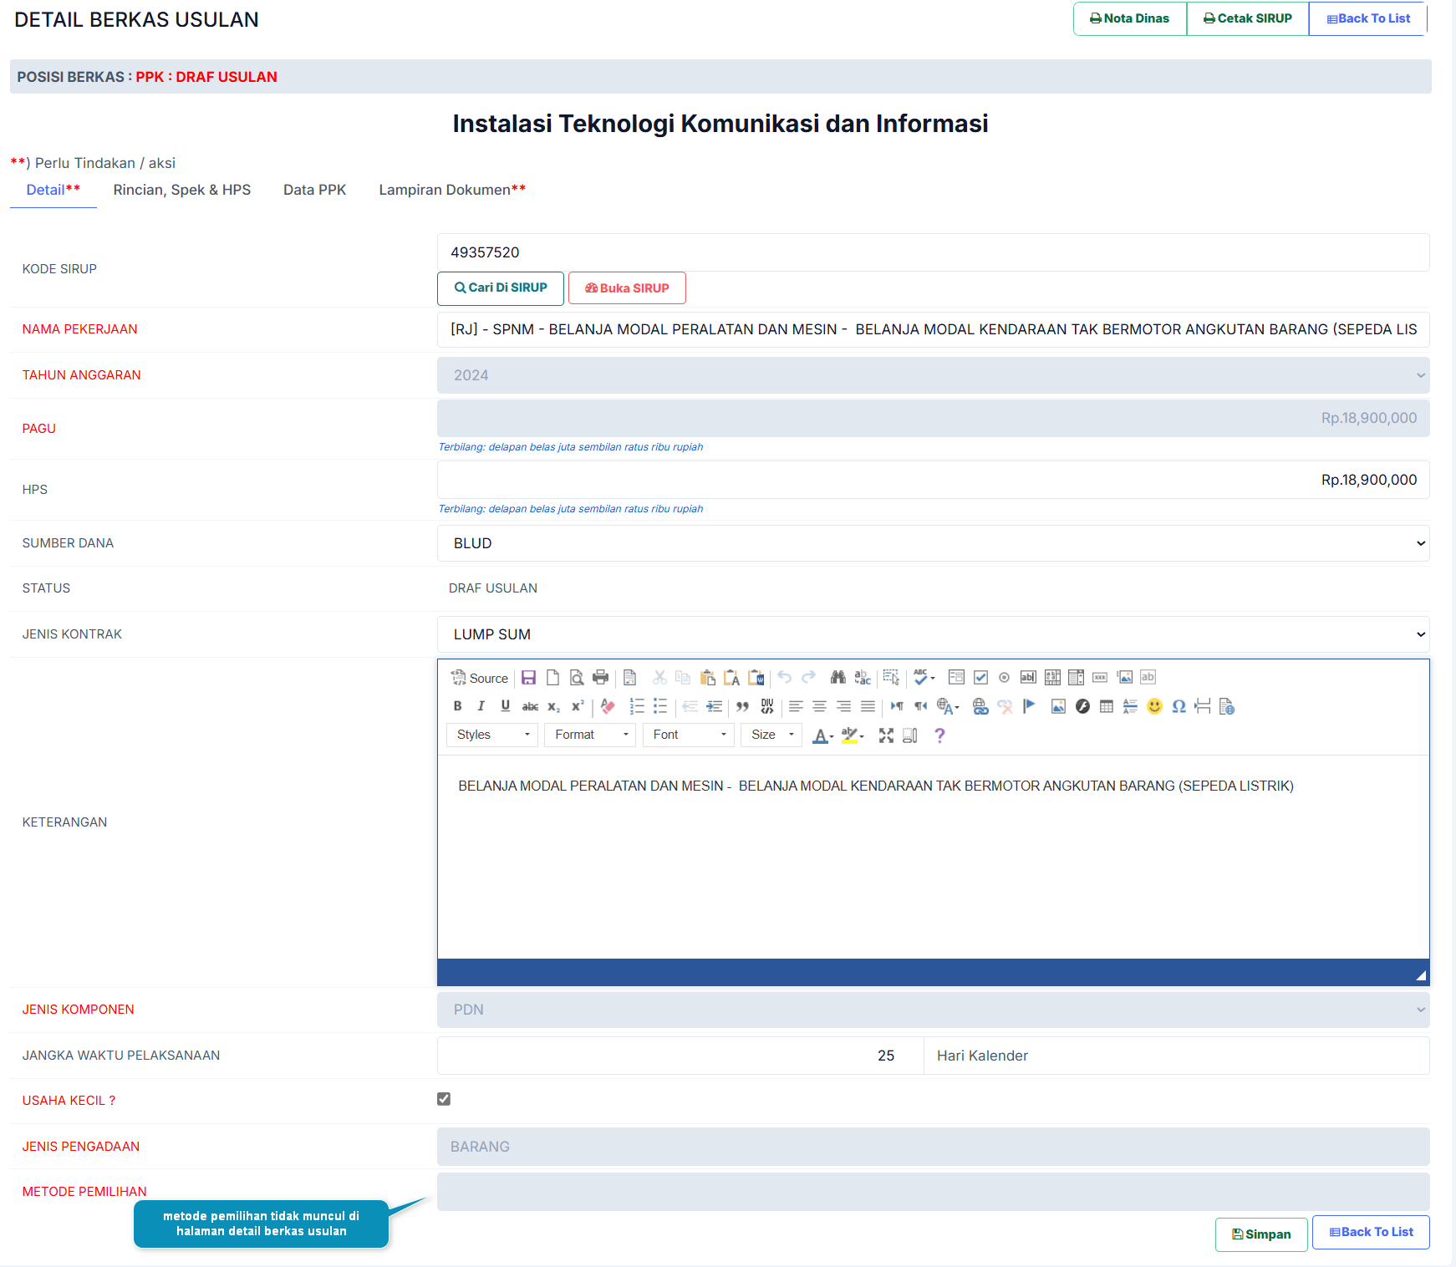Maximize the editor with the fullscreen icon

click(886, 735)
